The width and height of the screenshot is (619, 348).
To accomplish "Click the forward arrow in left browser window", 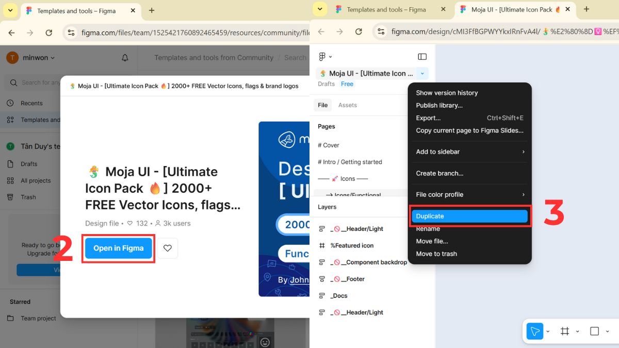I will pos(30,32).
